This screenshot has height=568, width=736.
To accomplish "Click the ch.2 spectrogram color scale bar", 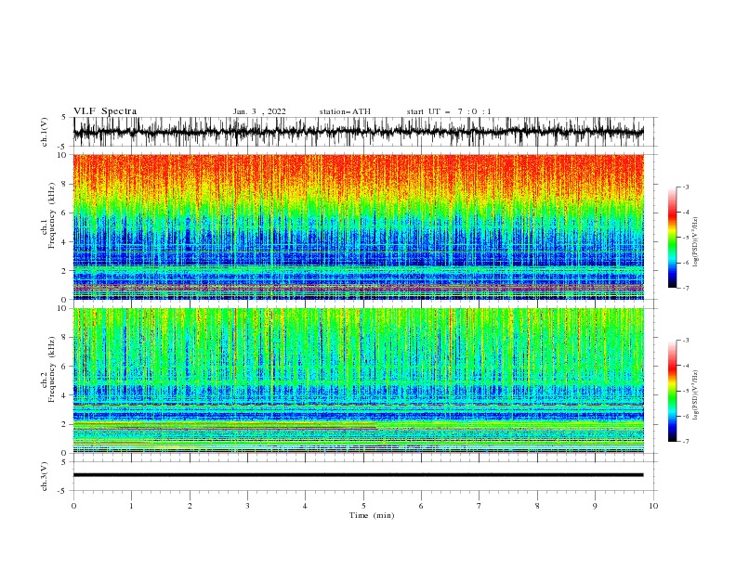I will (672, 391).
